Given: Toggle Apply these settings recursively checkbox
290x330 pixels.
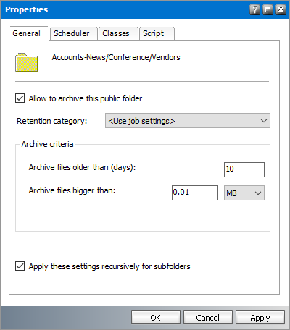Looking at the screenshot, I should (x=20, y=266).
